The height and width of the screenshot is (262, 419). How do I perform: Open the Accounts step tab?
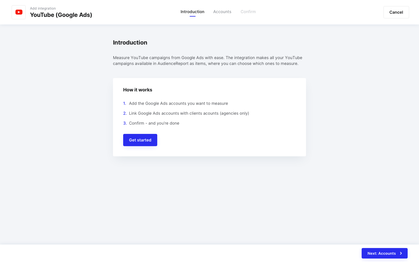[x=222, y=12]
